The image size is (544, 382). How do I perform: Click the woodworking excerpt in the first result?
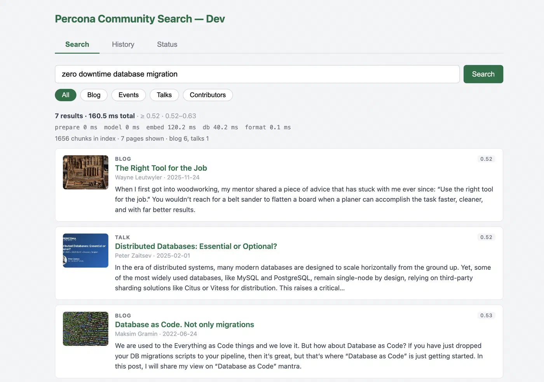[x=304, y=200]
